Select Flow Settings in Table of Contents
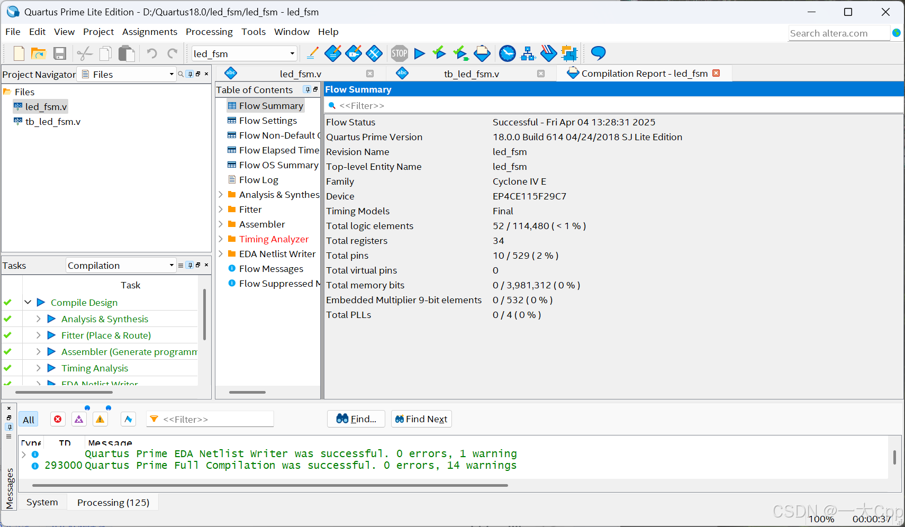This screenshot has height=527, width=905. (268, 121)
